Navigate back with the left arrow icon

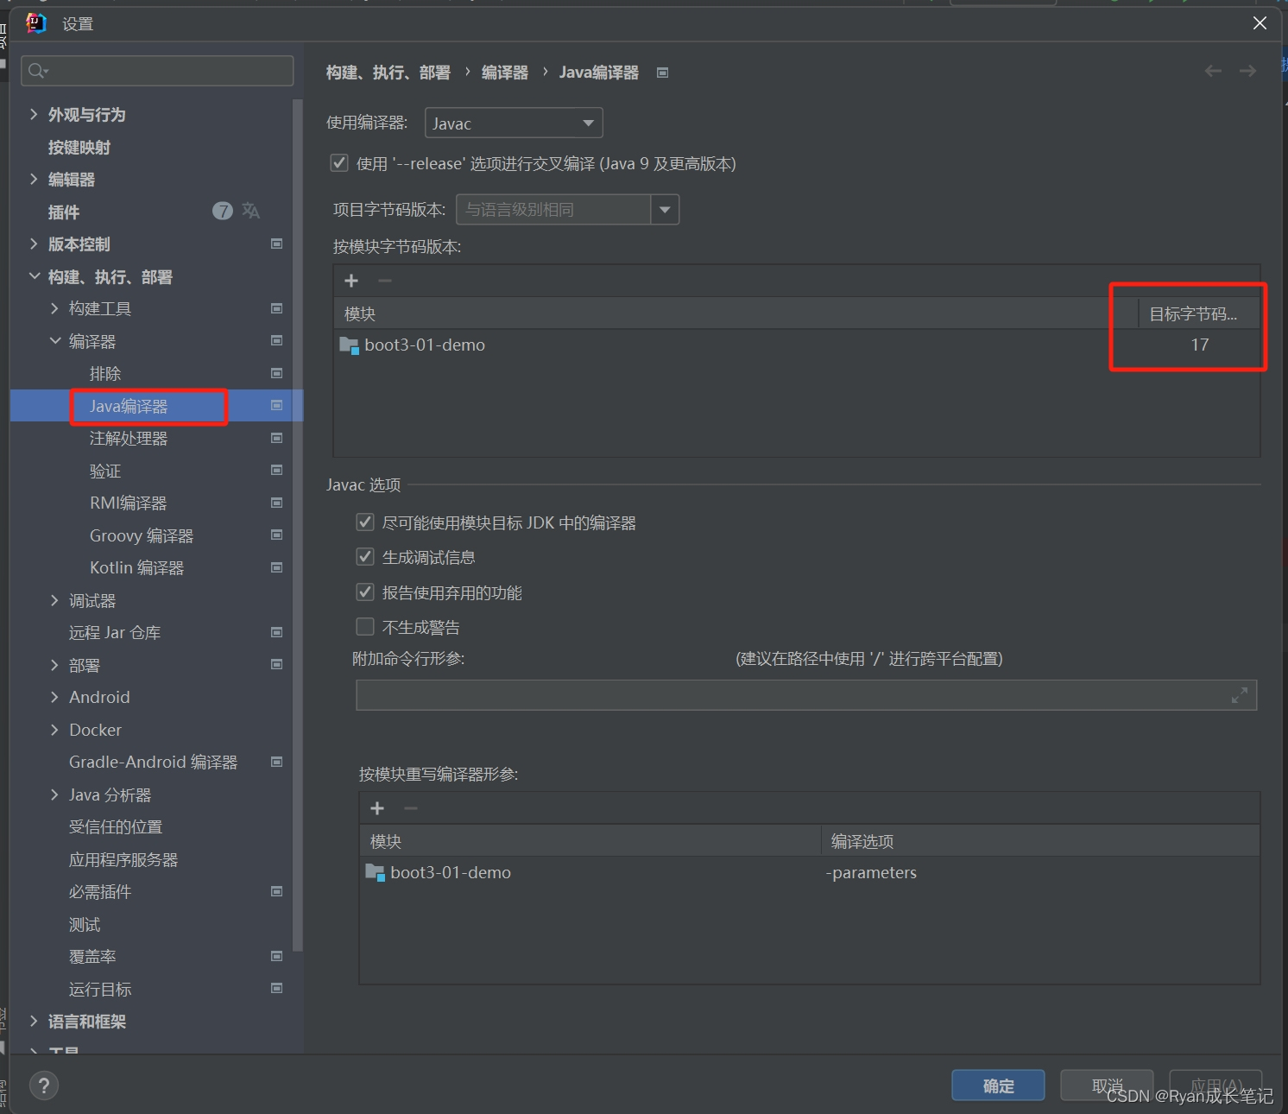(1213, 71)
